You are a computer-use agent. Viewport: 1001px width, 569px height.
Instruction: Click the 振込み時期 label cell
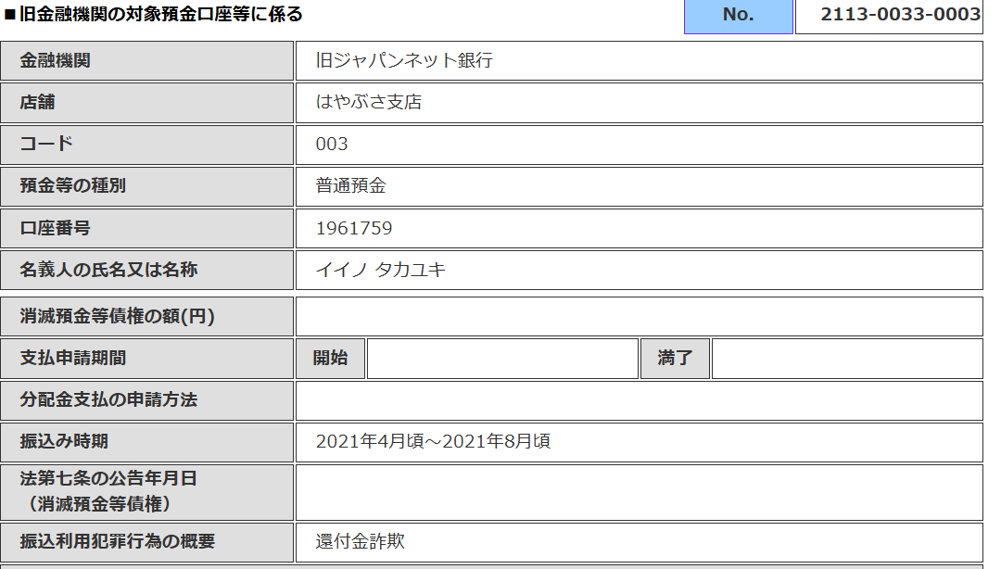click(146, 443)
